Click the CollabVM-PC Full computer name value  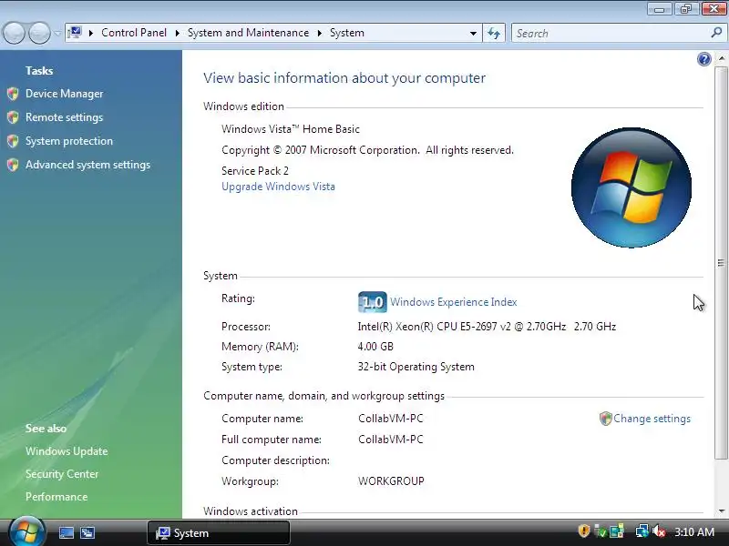point(391,440)
